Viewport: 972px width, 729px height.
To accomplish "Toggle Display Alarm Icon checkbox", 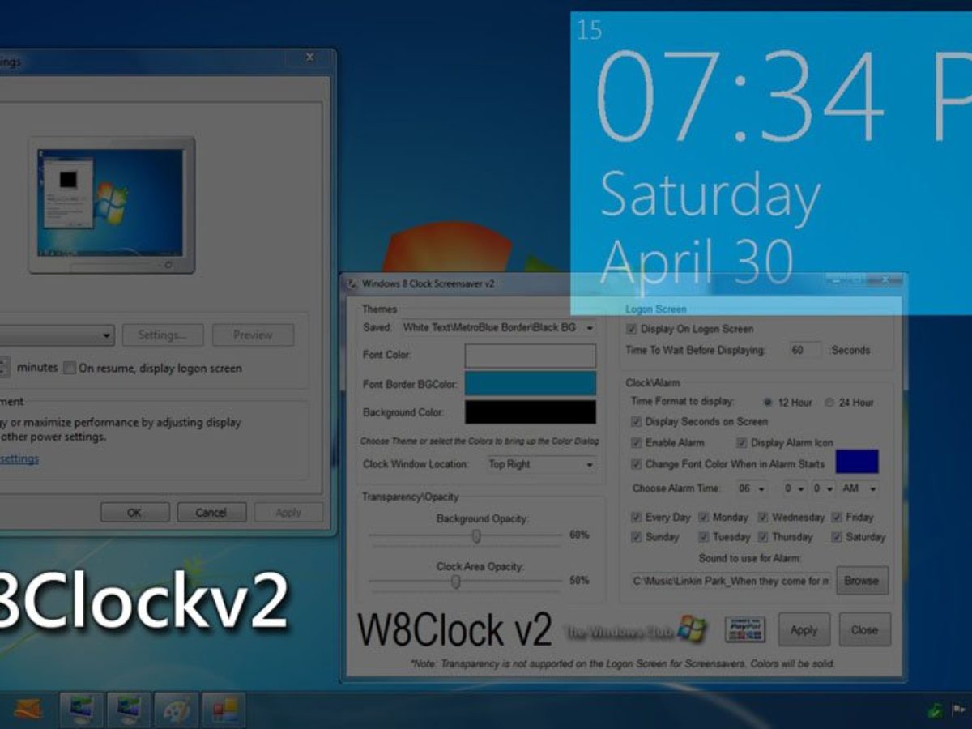I will pyautogui.click(x=742, y=442).
